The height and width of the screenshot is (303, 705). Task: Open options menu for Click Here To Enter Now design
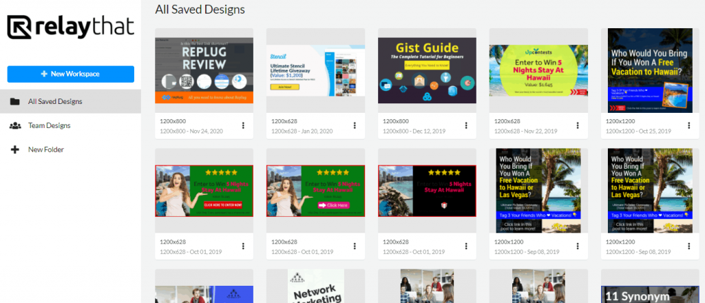coord(243,246)
